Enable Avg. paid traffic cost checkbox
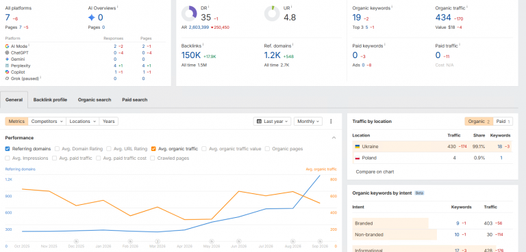Viewport: 526px width, 252px height. click(x=99, y=158)
